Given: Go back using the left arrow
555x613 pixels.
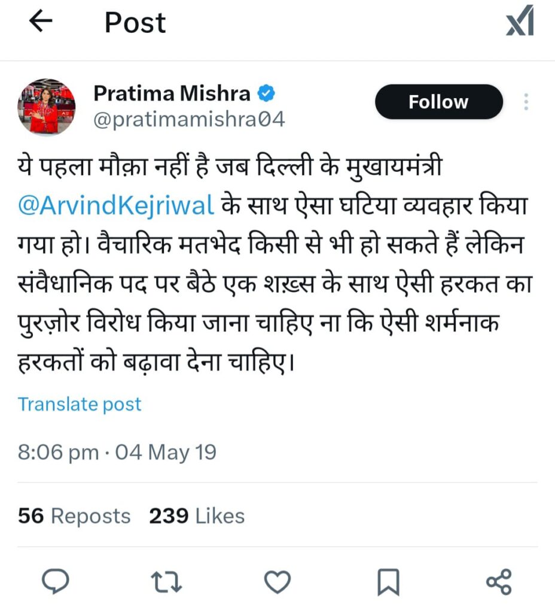Looking at the screenshot, I should click(41, 21).
